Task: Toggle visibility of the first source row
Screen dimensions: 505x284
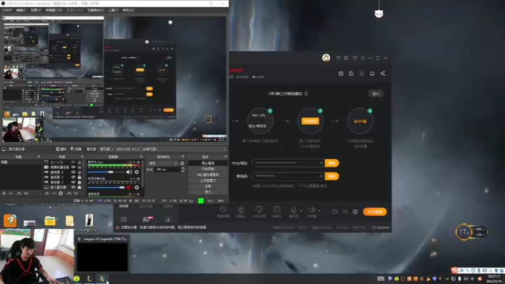Action: coord(73,162)
